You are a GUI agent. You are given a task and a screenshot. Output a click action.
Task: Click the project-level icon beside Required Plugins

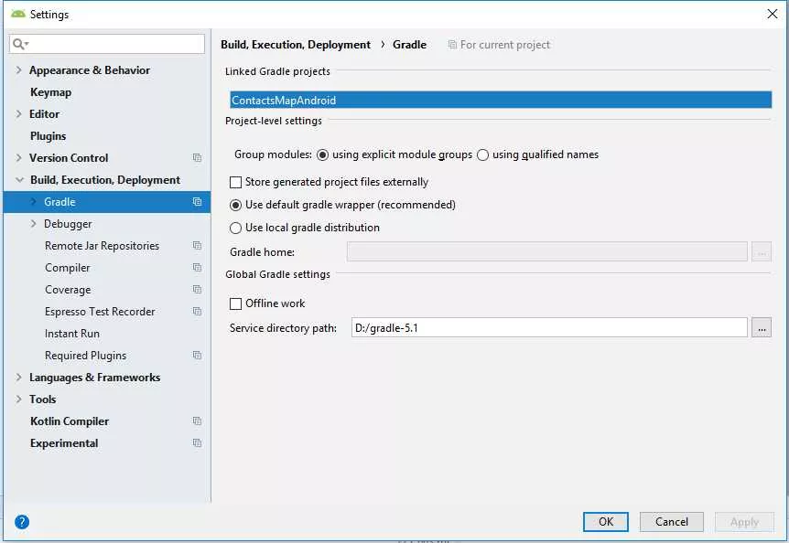pos(198,356)
